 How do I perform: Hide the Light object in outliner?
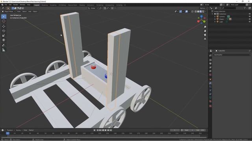(x=250, y=22)
